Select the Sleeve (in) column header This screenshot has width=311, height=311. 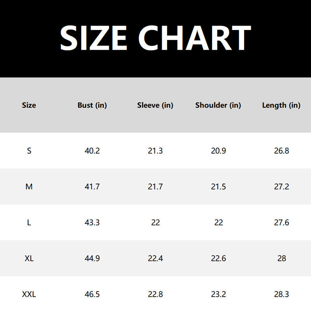(155, 105)
